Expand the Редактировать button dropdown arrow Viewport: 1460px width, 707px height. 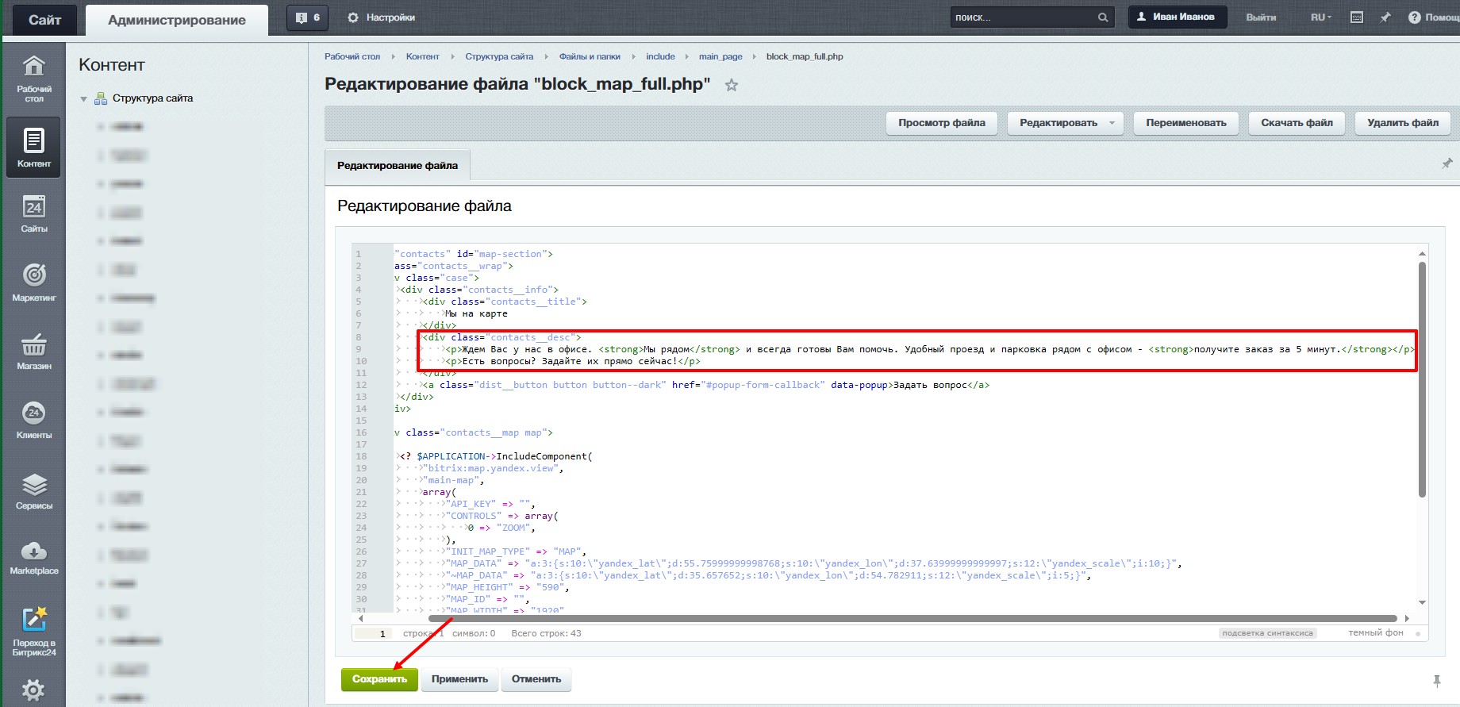(x=1112, y=123)
